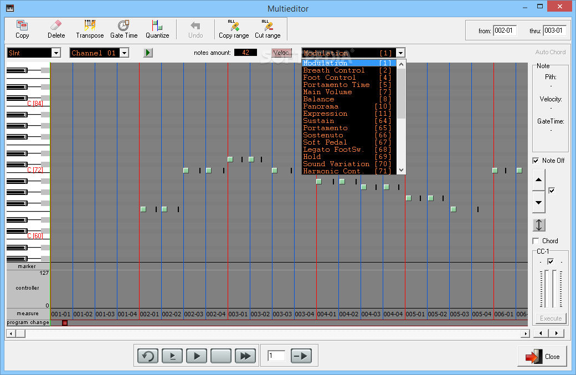Click the horizontal scrollbar right arrow
Screen dimensions: 576x375
click(526, 333)
